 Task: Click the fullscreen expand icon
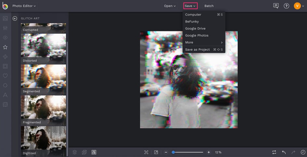156,152
